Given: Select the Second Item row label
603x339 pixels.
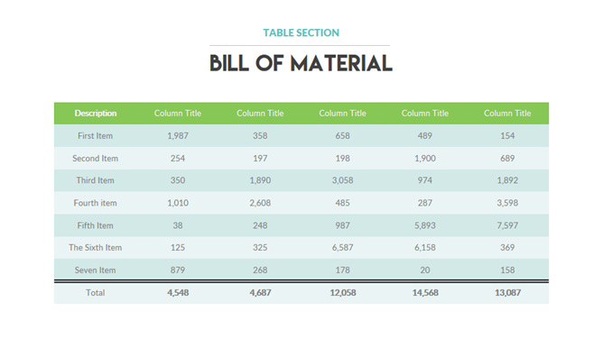Looking at the screenshot, I should click(x=96, y=158).
